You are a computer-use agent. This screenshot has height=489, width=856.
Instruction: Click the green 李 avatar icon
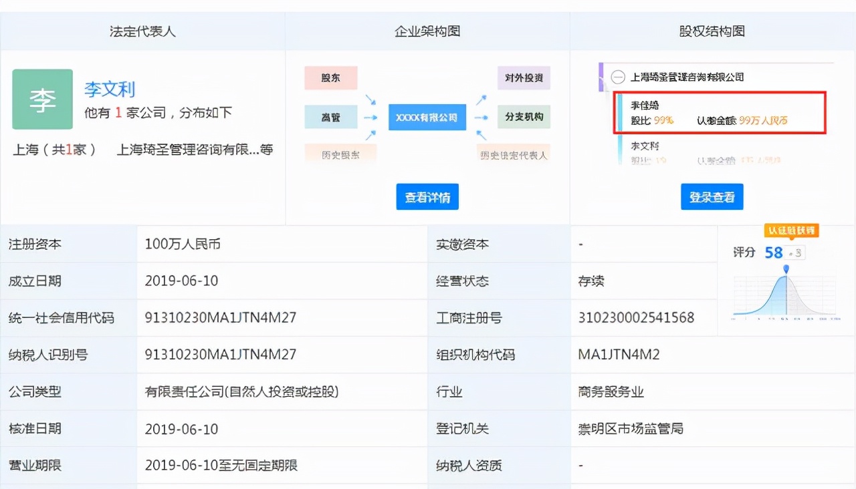pyautogui.click(x=42, y=98)
